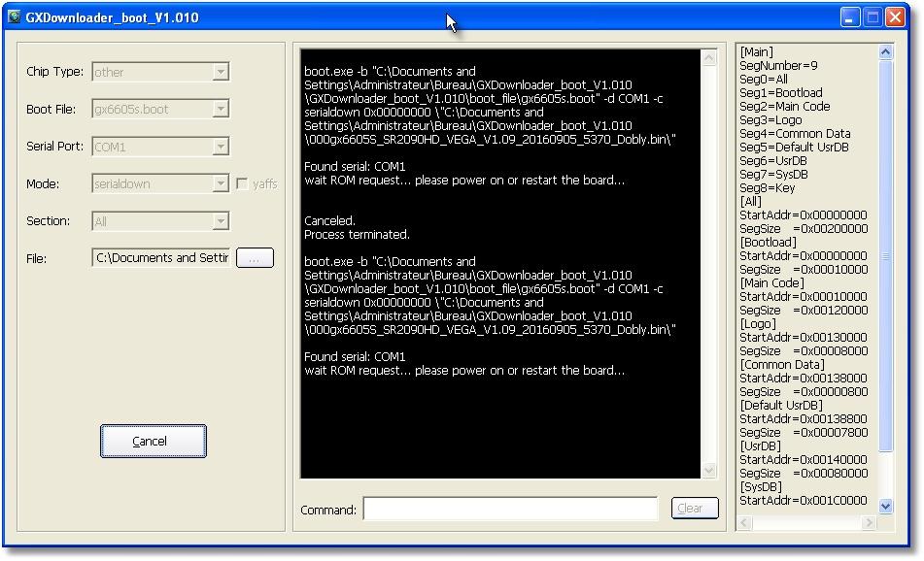The width and height of the screenshot is (924, 561).
Task: Select the 'Seg3=Logo' line
Action: click(x=770, y=119)
